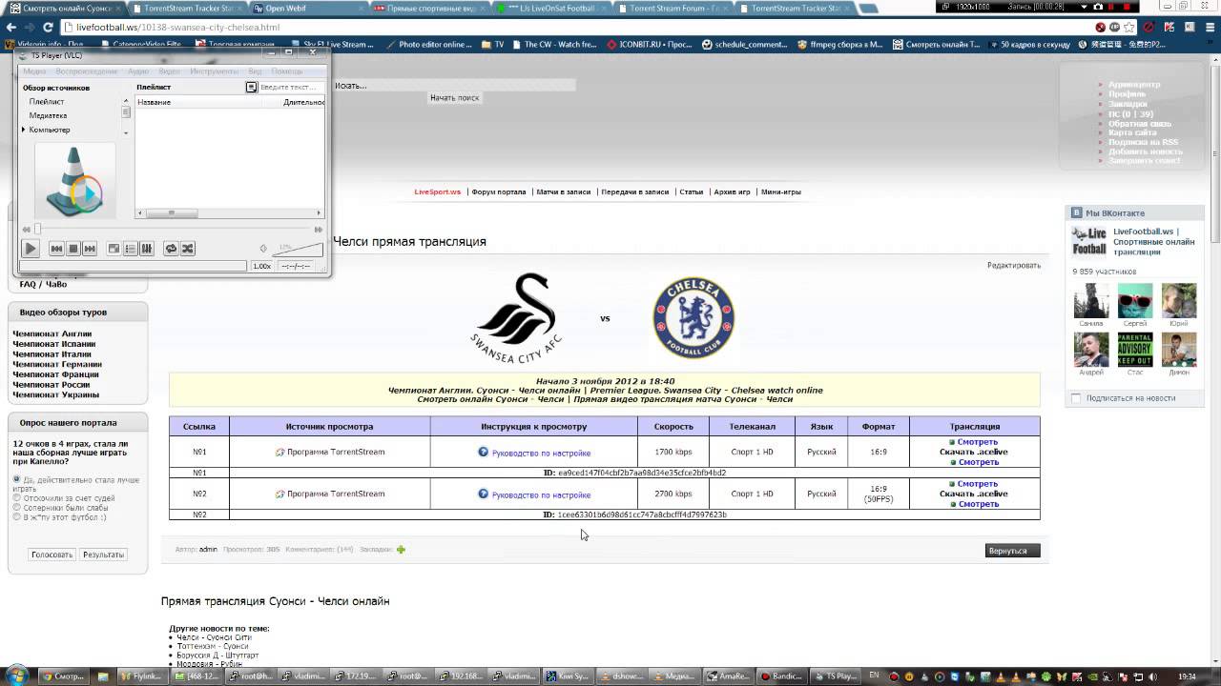Tick 'Подписаться на новости' checkbox
Image resolution: width=1221 pixels, height=686 pixels.
[x=1076, y=398]
